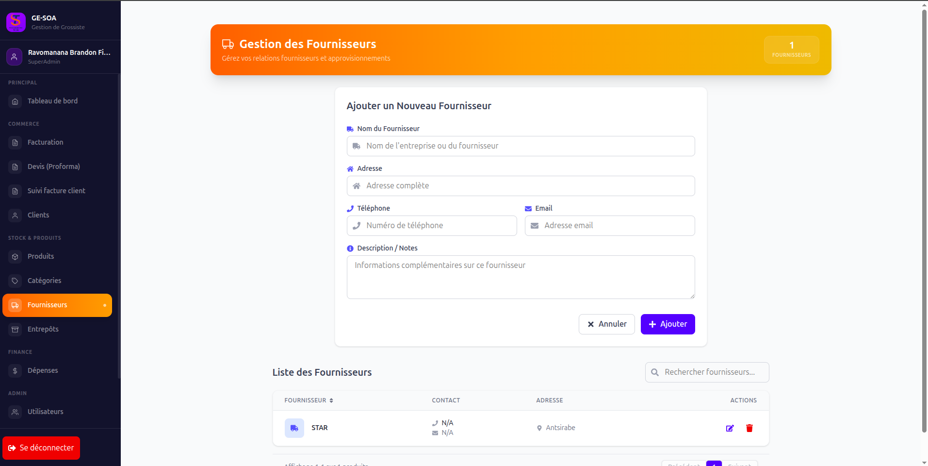Click Se déconnecter to log out
This screenshot has width=928, height=466.
[x=41, y=448]
